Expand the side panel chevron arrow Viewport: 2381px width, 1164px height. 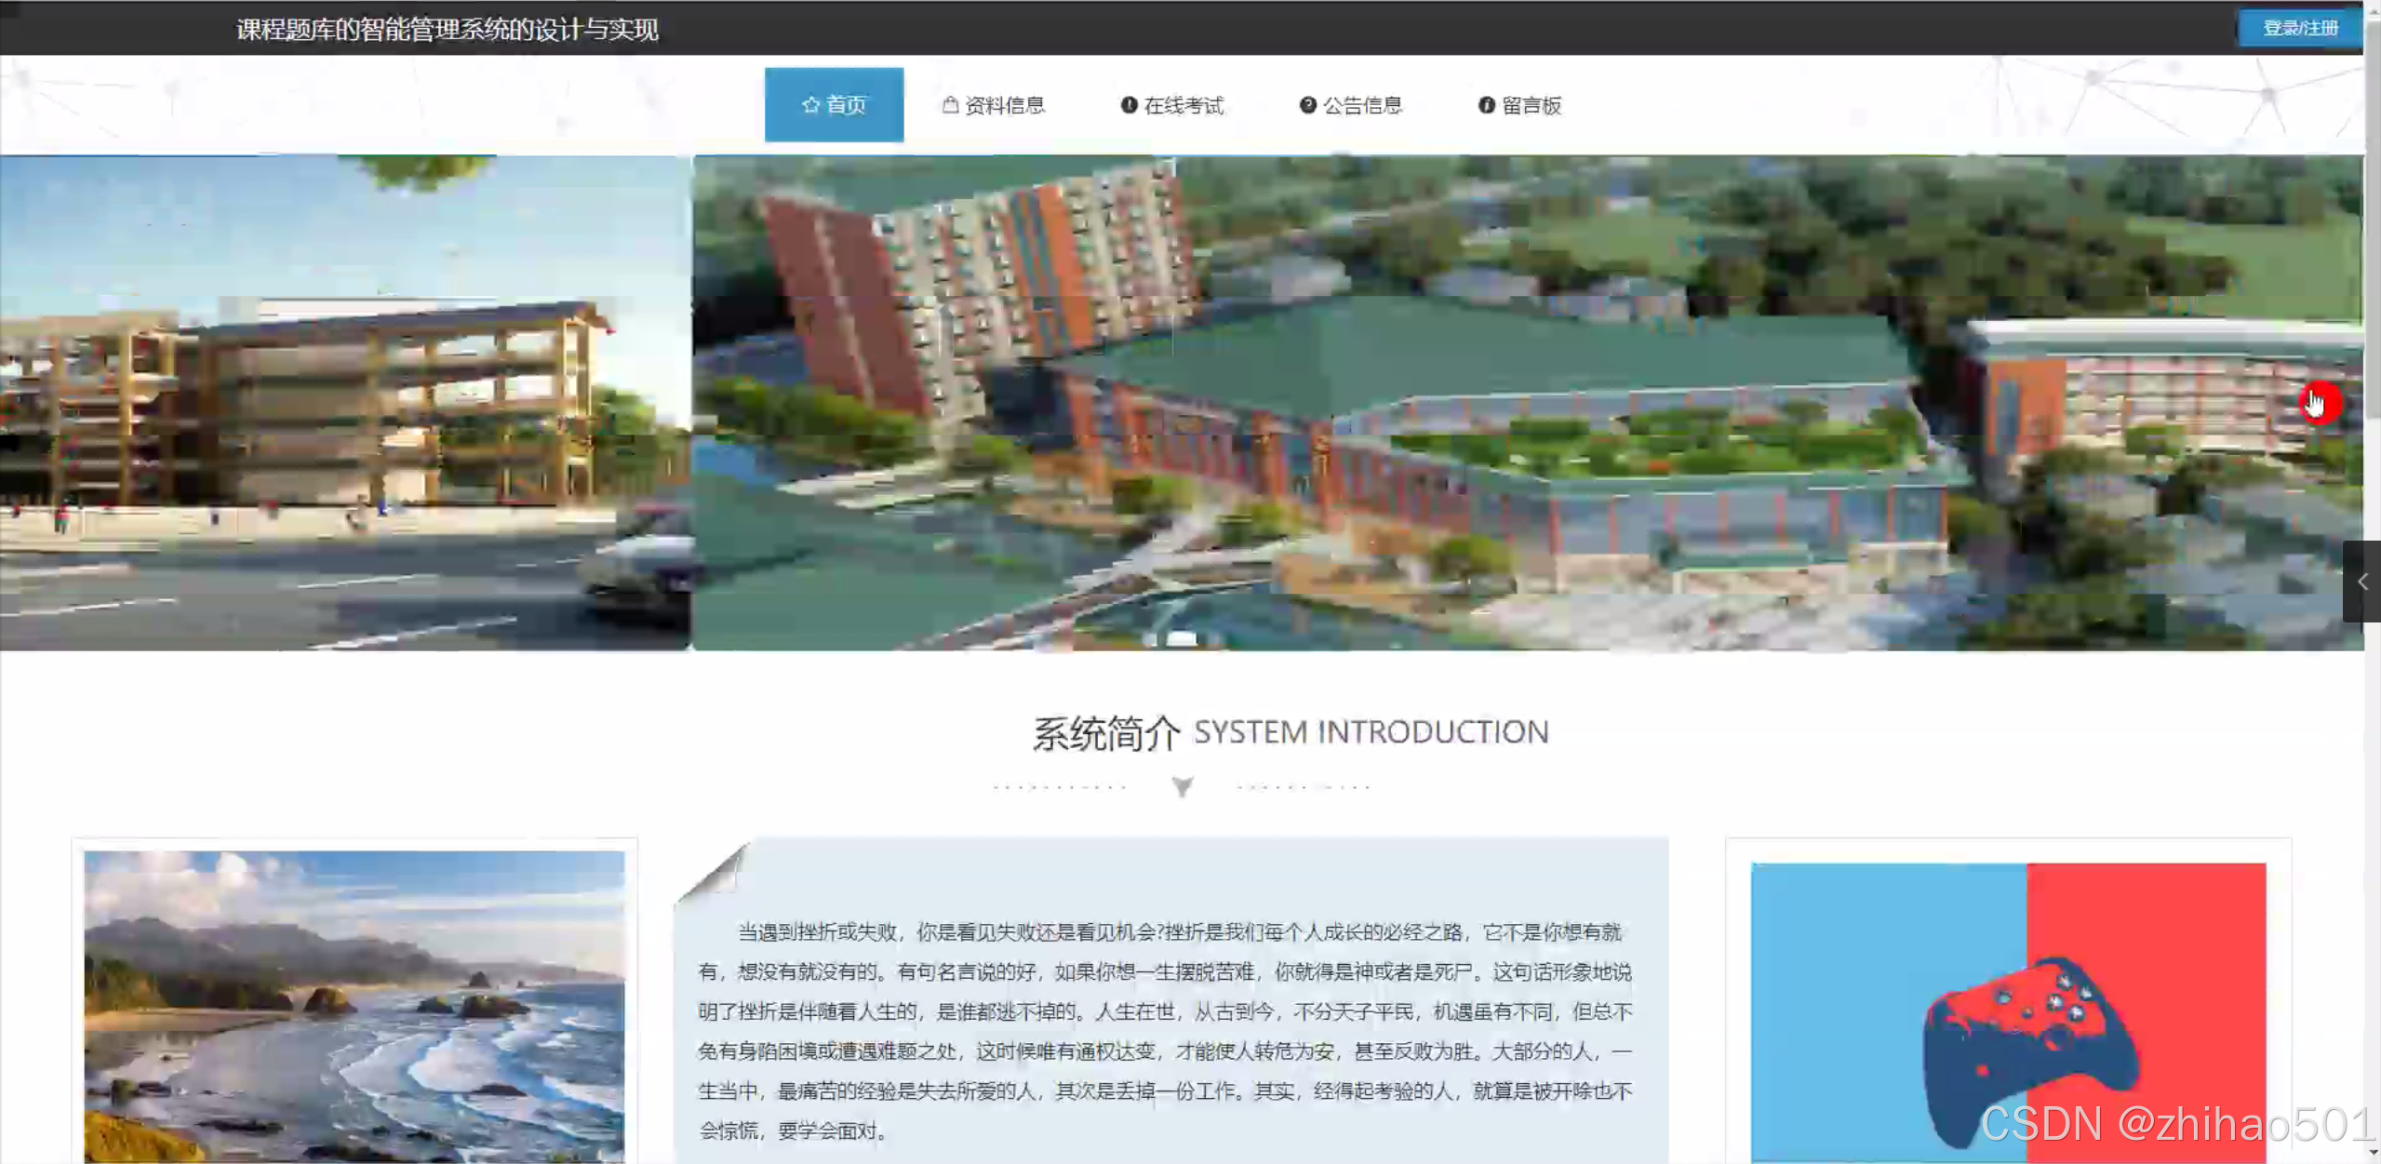(2361, 582)
